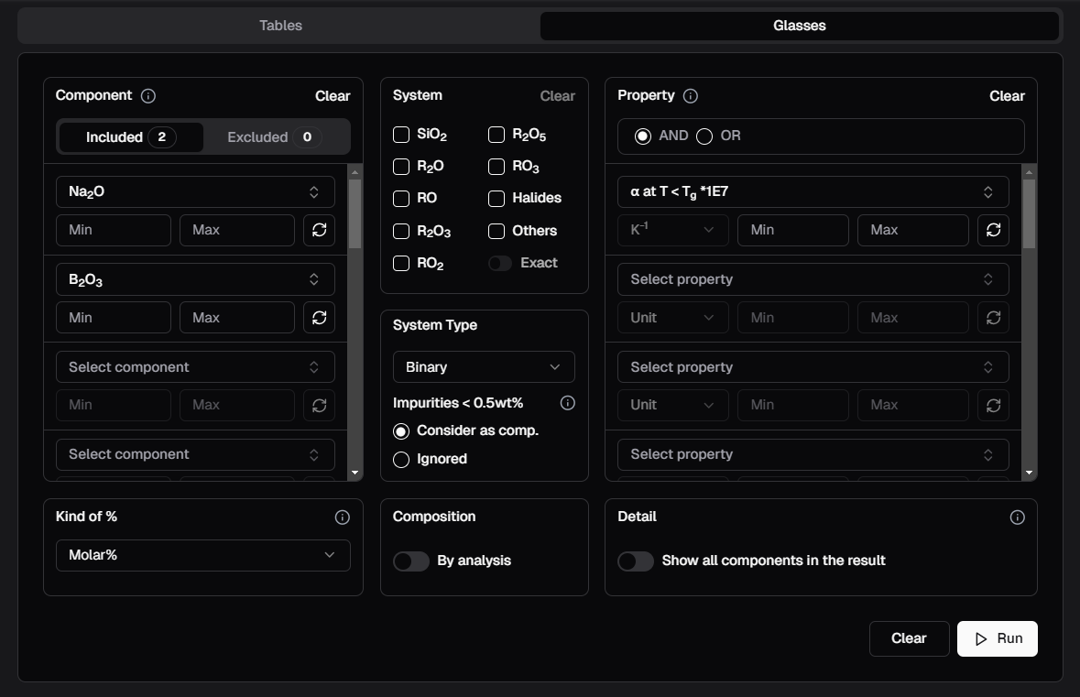1080x697 pixels.
Task: Click the info icon next to Component
Action: point(148,96)
